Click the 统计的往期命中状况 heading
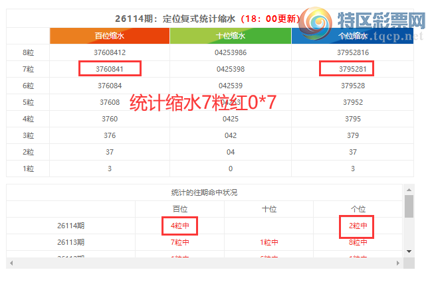The image size is (432, 282). pos(204,192)
